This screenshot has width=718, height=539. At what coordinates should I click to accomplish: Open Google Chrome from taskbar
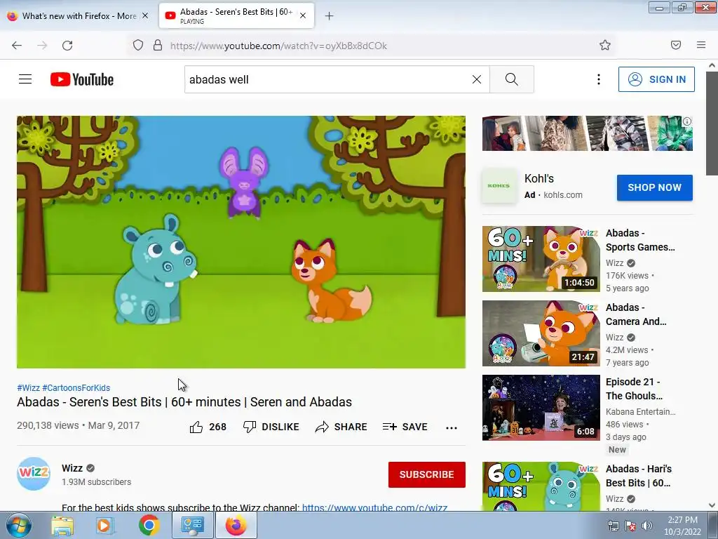click(149, 526)
